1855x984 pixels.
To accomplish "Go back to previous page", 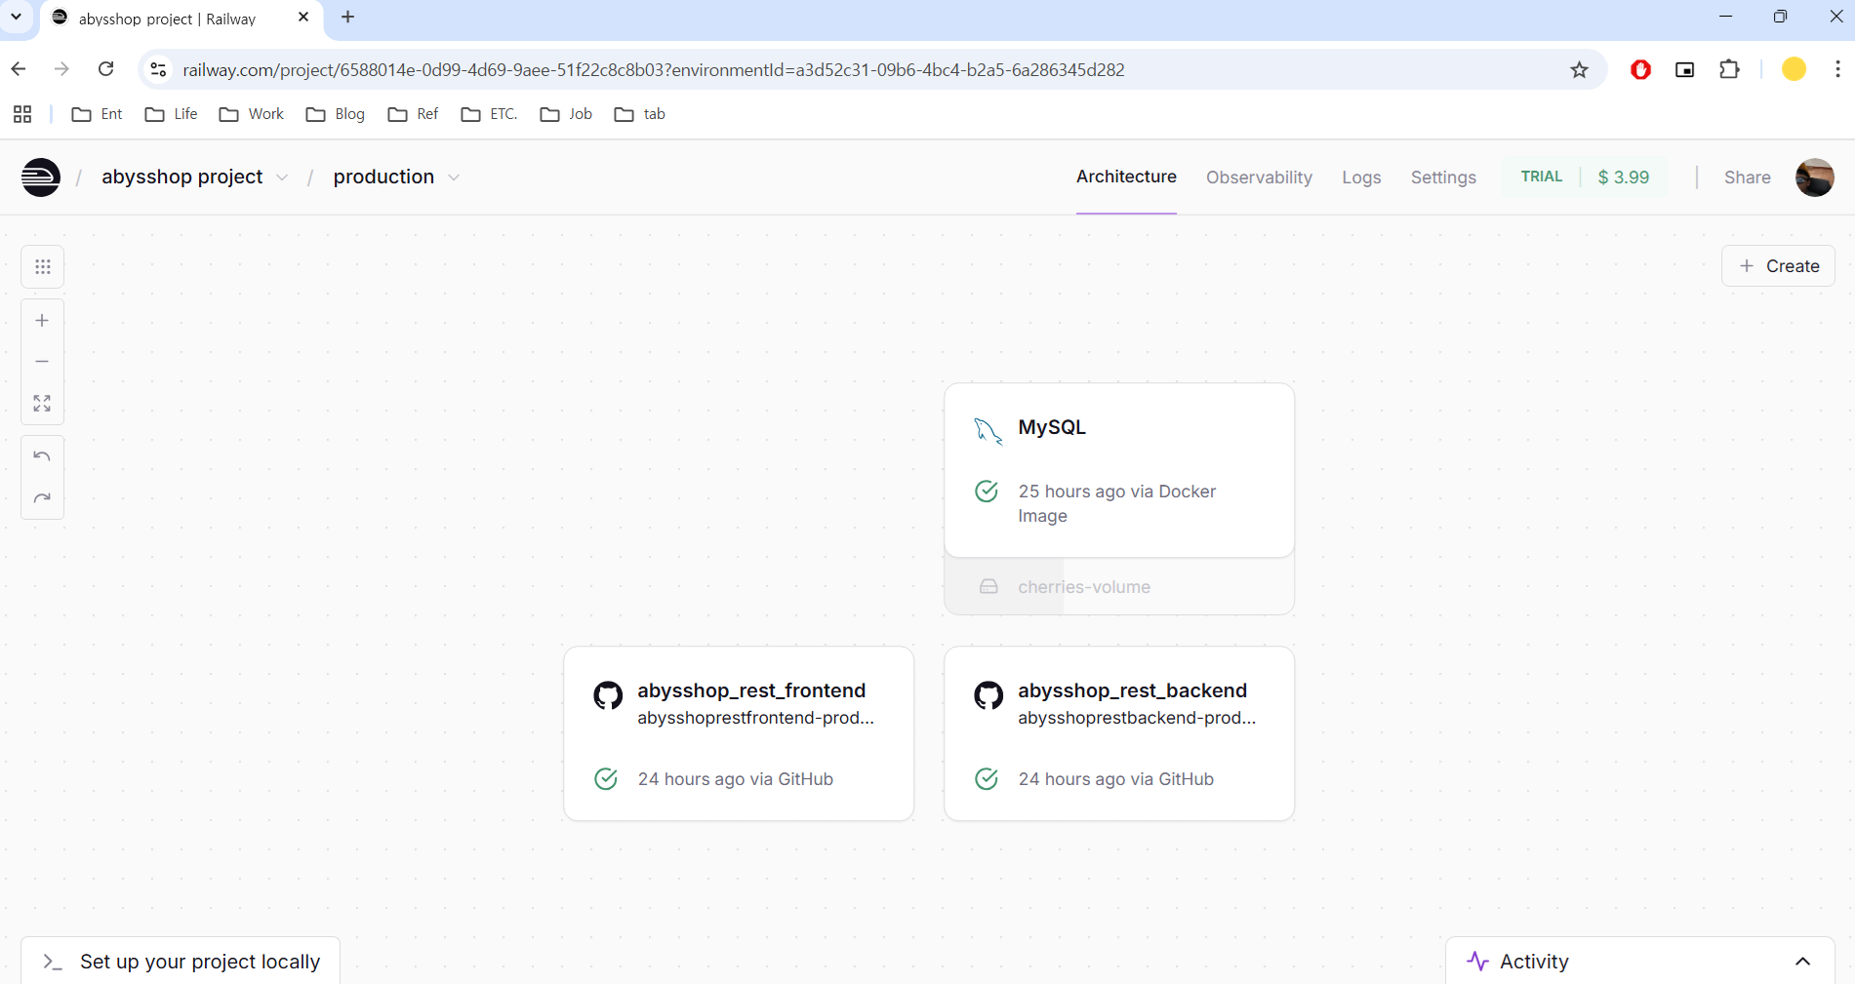I will [x=19, y=69].
